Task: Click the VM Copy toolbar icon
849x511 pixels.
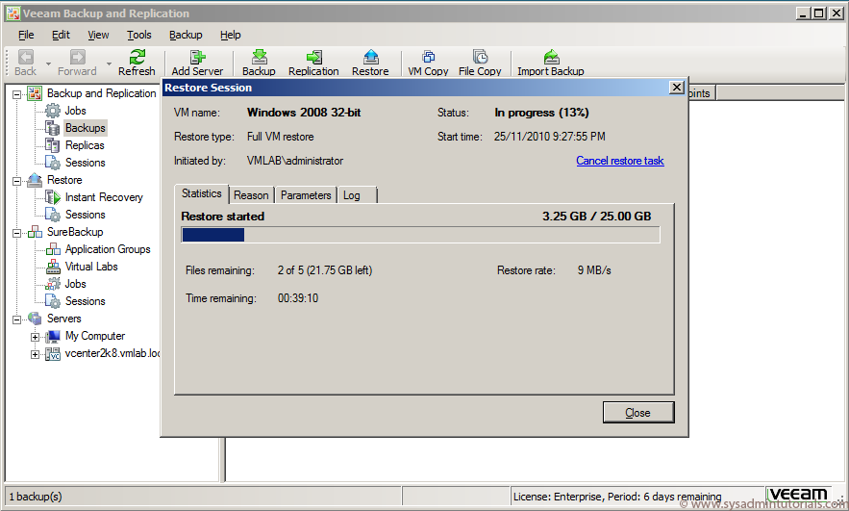Action: (x=428, y=57)
